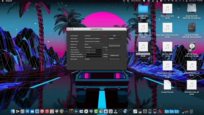Viewport: 204px width, 115px height.
Task: Open Safari from the Dock
Action: pyautogui.click(x=37, y=111)
